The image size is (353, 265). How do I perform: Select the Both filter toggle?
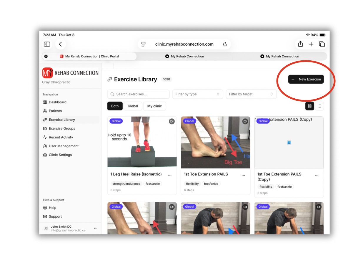coord(115,106)
